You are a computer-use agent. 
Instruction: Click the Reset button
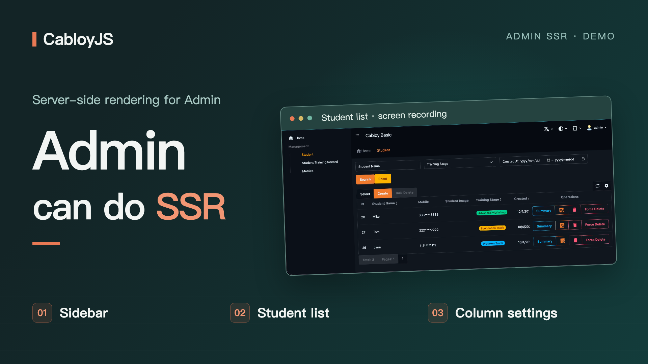coord(383,179)
